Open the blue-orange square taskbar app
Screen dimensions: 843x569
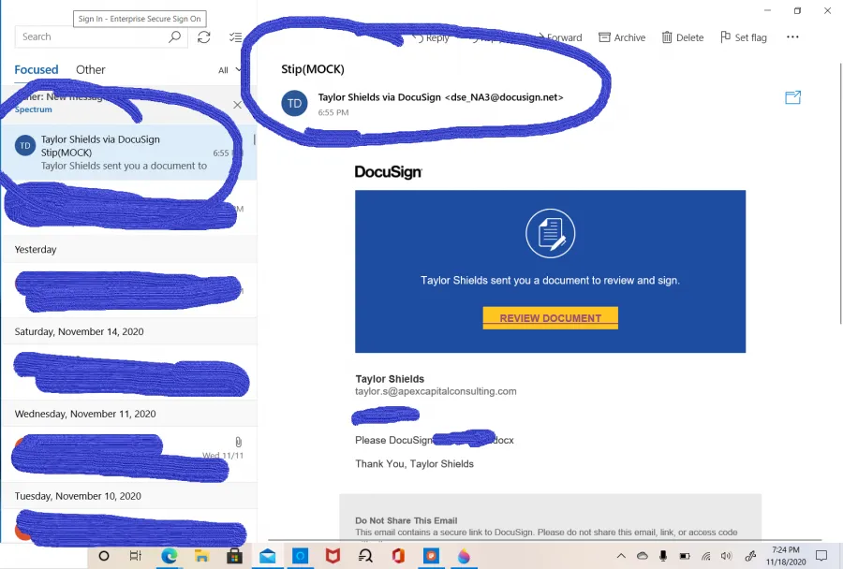[431, 556]
